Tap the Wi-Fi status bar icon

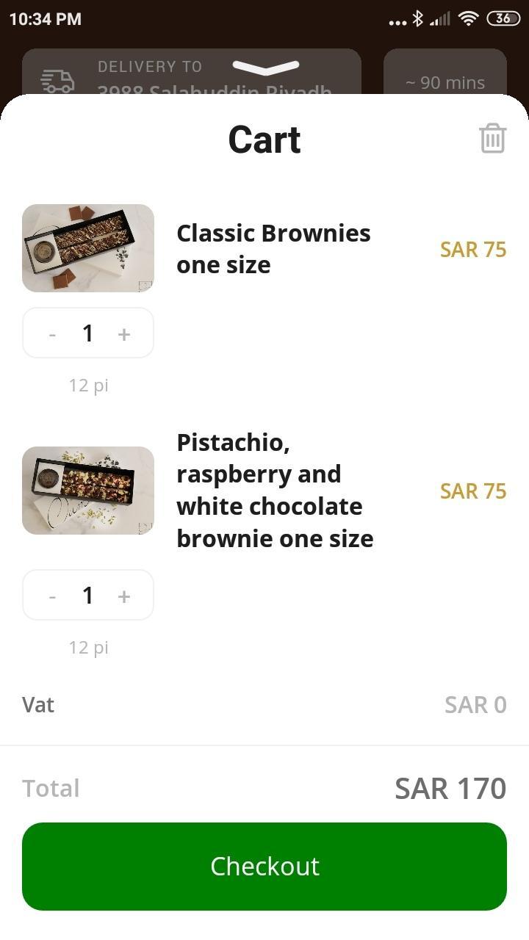point(467,19)
